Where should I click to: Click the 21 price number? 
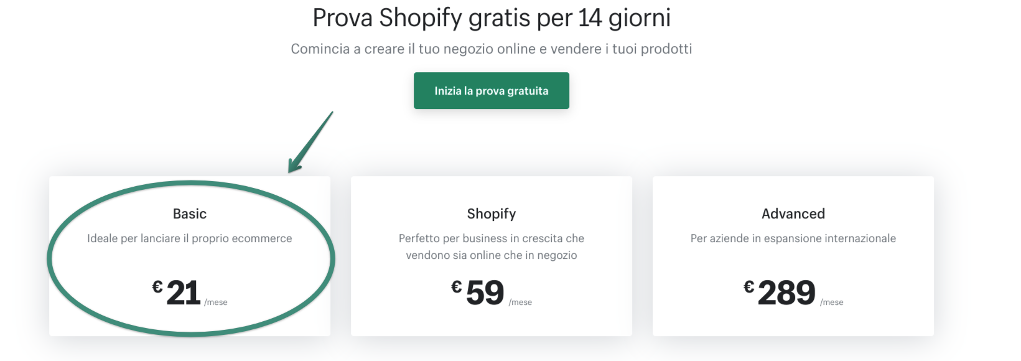[184, 293]
